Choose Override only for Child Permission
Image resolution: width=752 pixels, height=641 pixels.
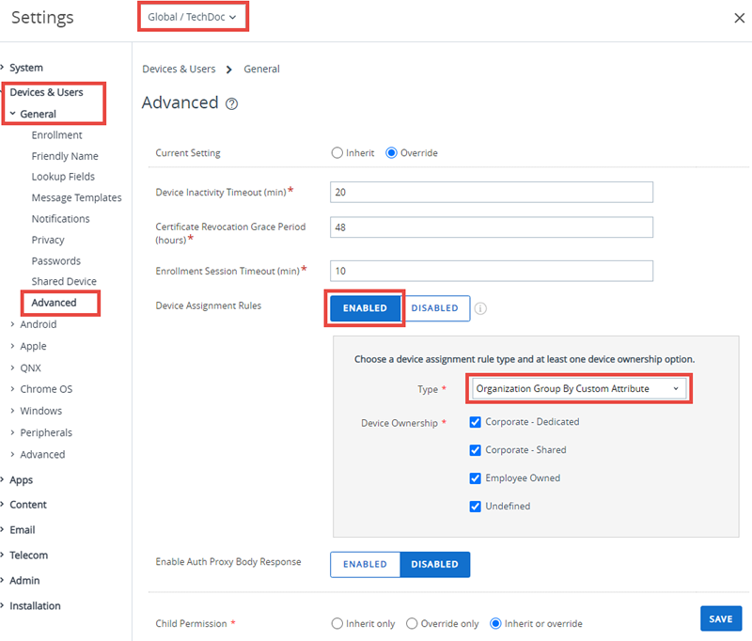(x=412, y=623)
